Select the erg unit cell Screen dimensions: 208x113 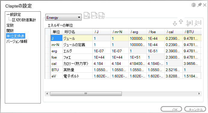point(56,51)
